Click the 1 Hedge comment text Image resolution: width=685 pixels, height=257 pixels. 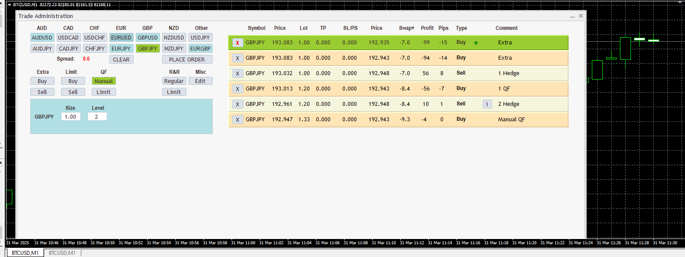tap(509, 73)
